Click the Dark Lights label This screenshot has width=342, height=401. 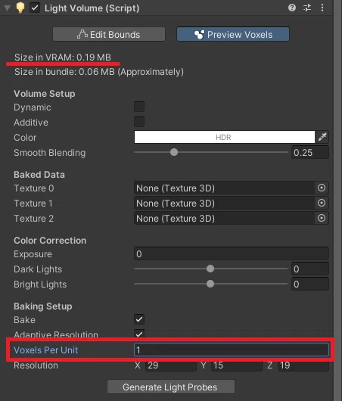(x=38, y=269)
